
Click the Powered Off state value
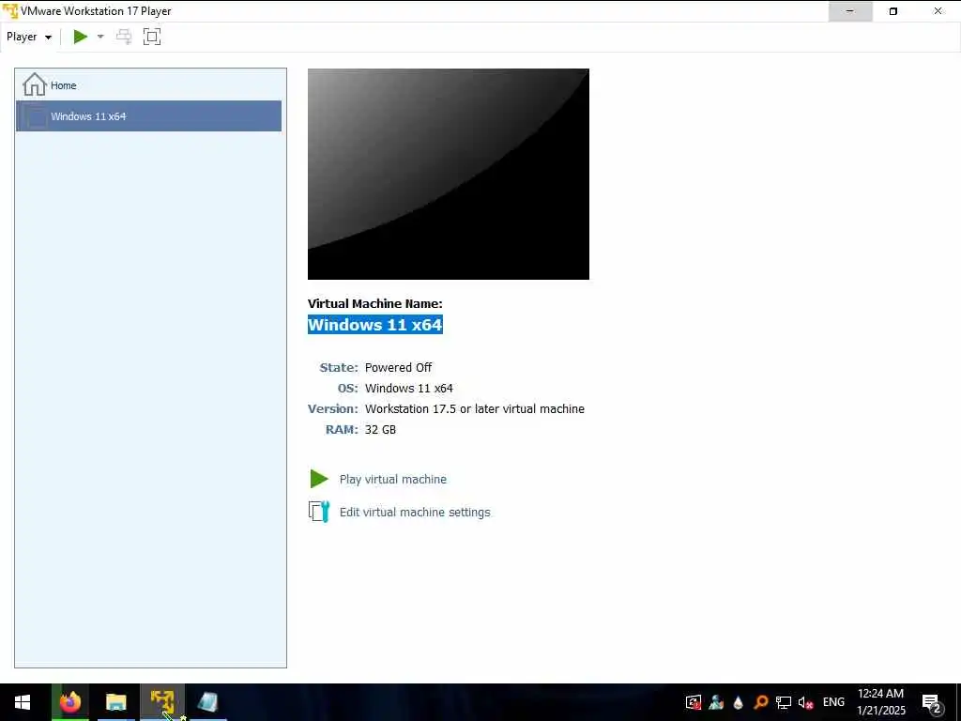[x=398, y=368]
